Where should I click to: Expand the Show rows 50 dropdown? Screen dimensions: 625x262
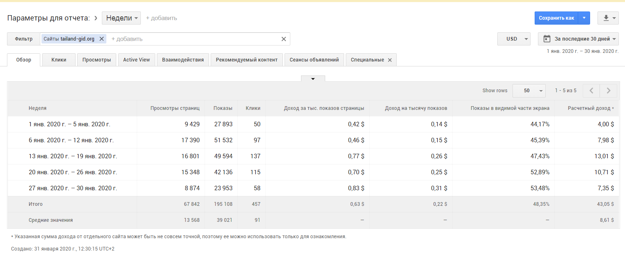529,91
